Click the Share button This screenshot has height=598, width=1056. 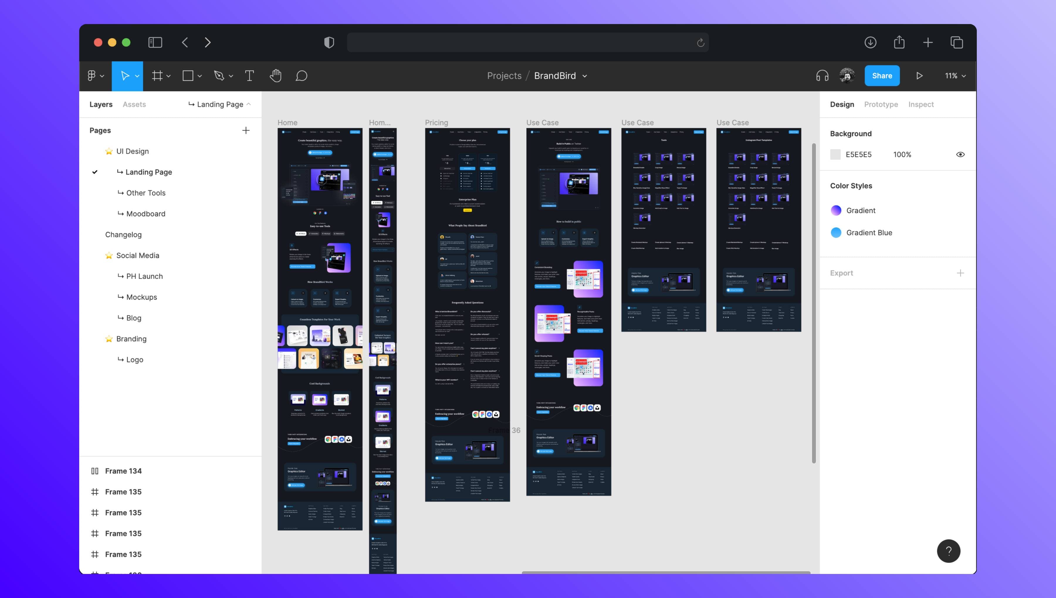tap(882, 76)
